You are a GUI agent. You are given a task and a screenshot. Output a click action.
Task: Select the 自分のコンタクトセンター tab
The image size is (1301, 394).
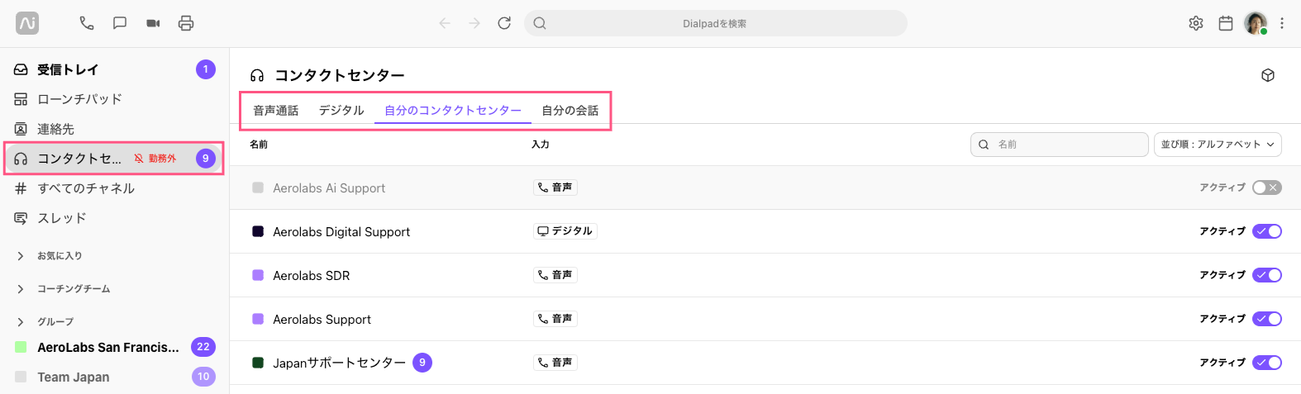453,111
